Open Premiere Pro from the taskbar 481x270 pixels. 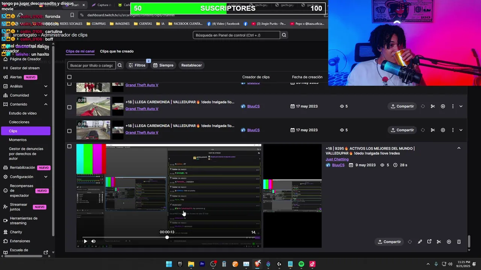tap(202, 264)
